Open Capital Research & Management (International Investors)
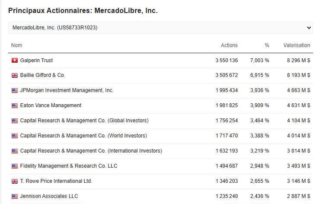The image size is (319, 204). [x=91, y=151]
